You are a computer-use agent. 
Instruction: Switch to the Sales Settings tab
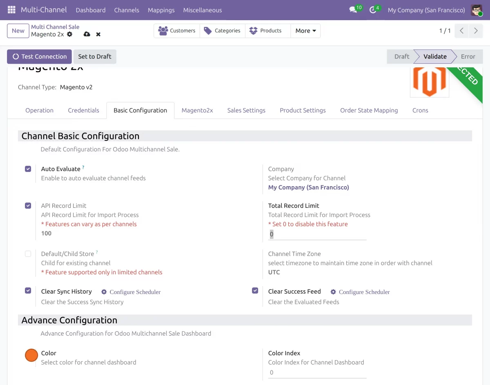[246, 110]
